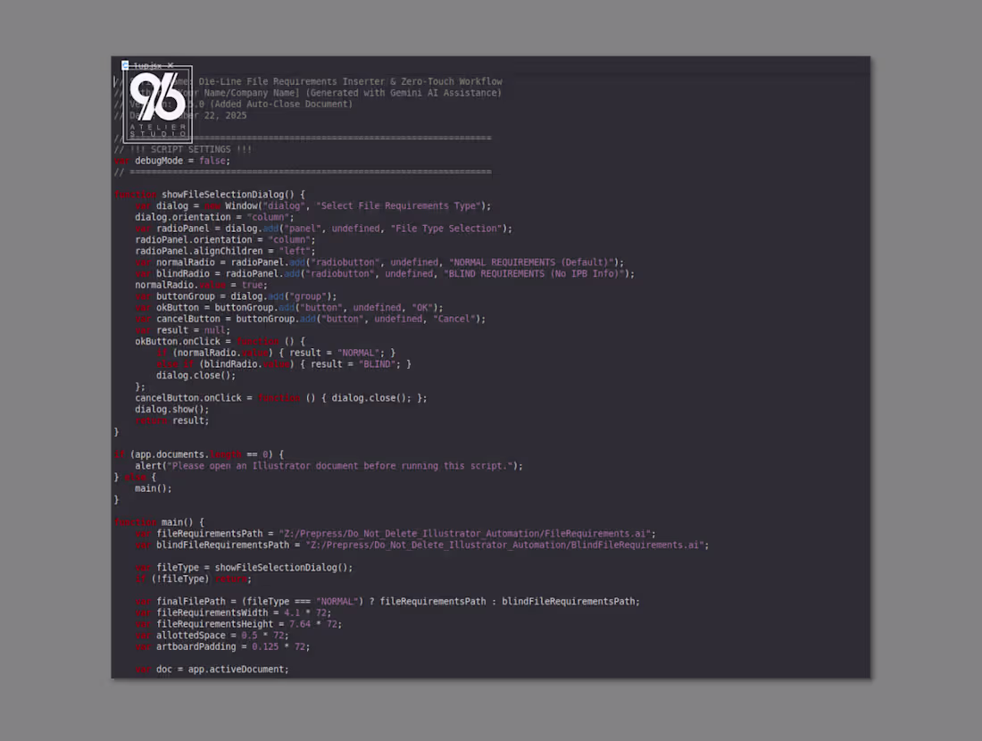982x741 pixels.
Task: Click the 'buttonGroup = dialog.add("group");' line
Action: pos(236,296)
